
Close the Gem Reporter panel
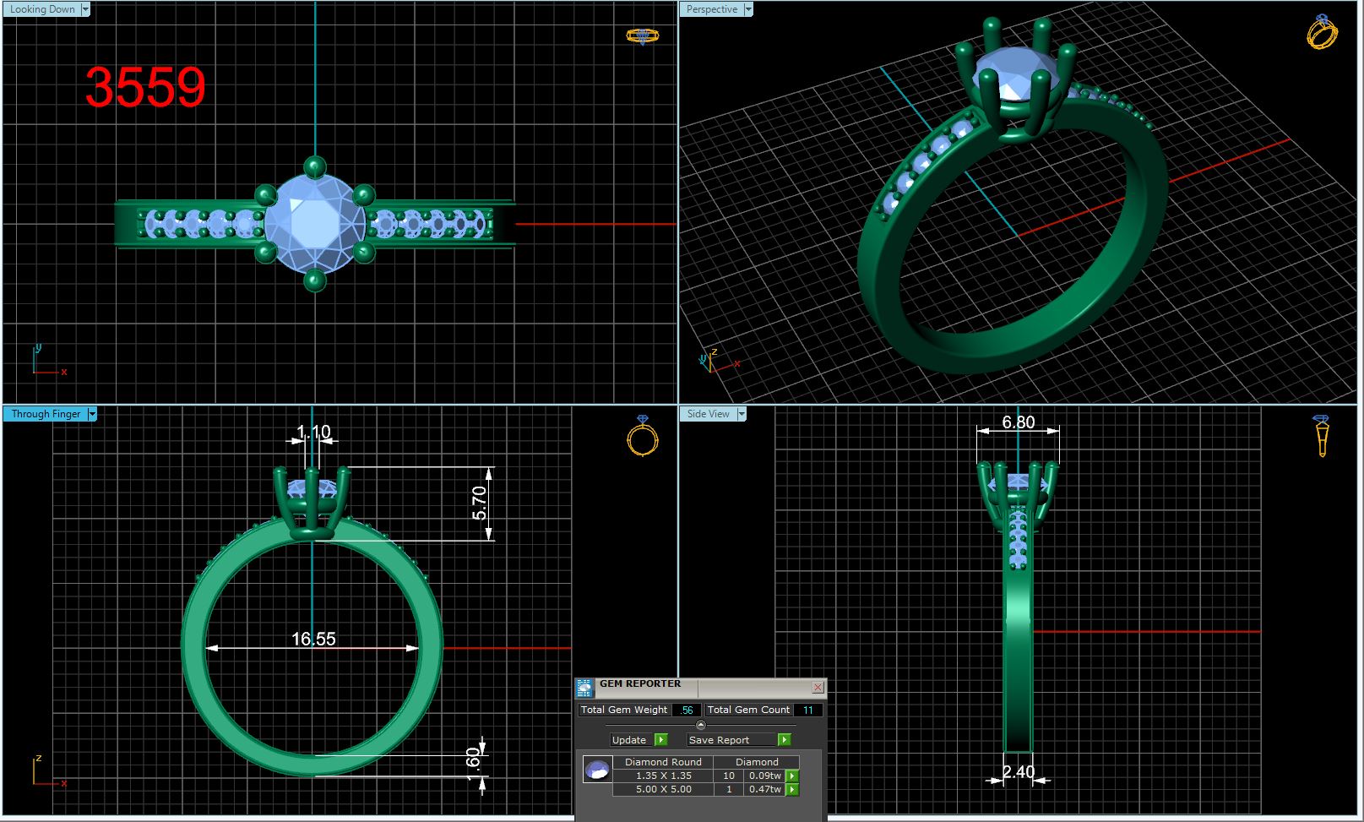point(818,688)
